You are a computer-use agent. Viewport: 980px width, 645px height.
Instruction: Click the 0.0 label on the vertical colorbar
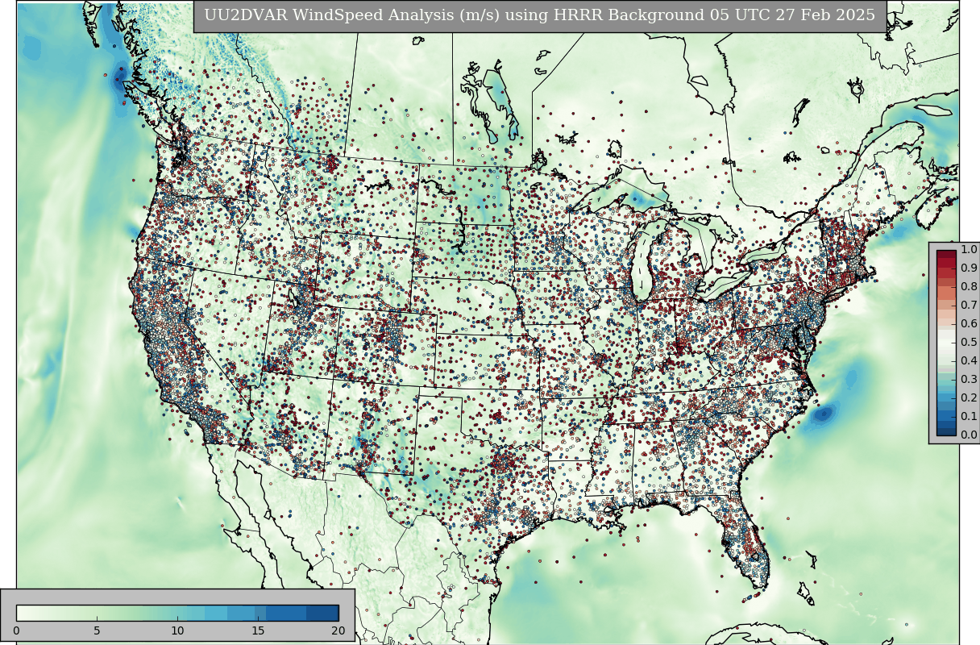click(x=969, y=435)
